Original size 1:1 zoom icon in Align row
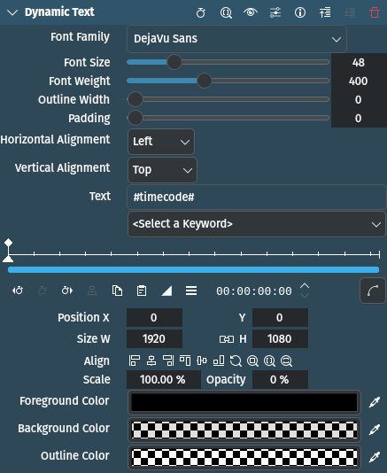The width and height of the screenshot is (387, 473). tap(270, 361)
